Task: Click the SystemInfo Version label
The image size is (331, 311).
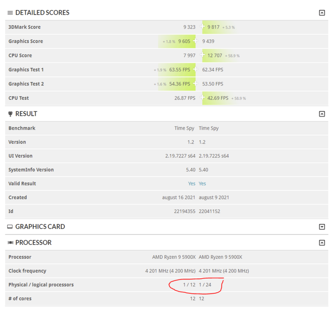Action: [x=31, y=170]
